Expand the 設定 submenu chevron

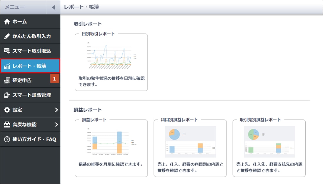tap(56, 110)
